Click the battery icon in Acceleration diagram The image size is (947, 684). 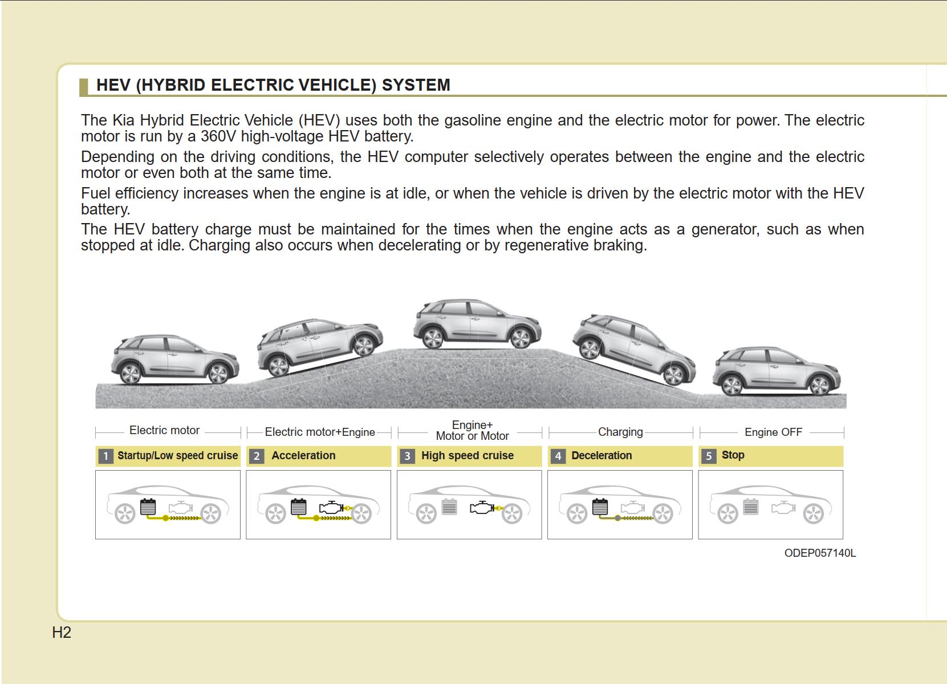[299, 507]
